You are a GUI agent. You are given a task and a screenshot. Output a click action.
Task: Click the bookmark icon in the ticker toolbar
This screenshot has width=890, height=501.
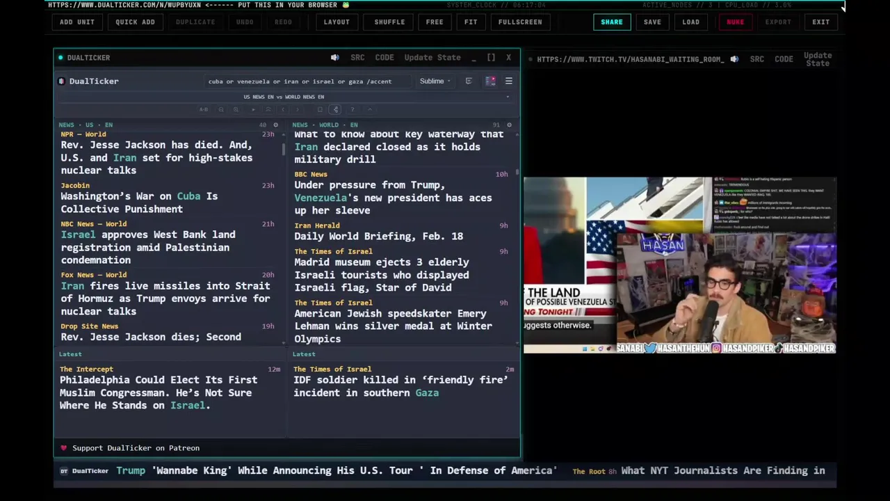click(x=320, y=109)
